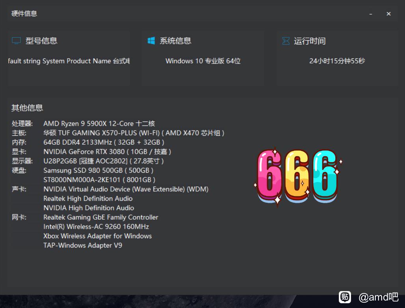The height and width of the screenshot is (308, 405).
Task: Minimize the 硬件信息 window
Action: 371,14
